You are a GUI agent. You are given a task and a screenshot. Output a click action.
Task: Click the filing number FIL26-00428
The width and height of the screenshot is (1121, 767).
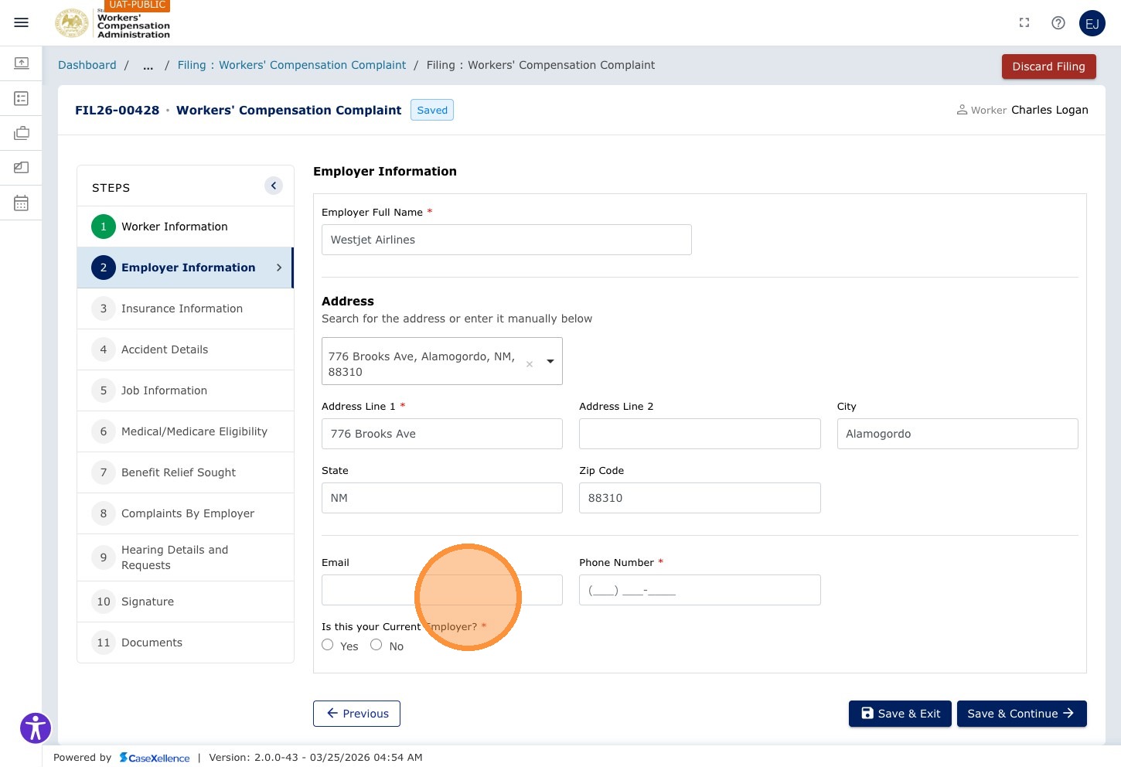tap(117, 110)
